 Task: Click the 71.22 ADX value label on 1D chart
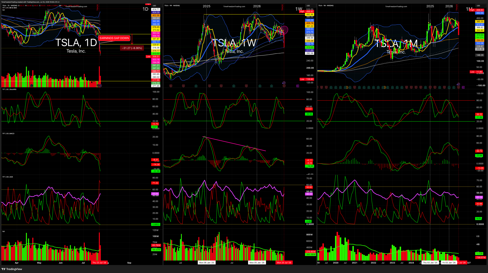pyautogui.click(x=155, y=183)
